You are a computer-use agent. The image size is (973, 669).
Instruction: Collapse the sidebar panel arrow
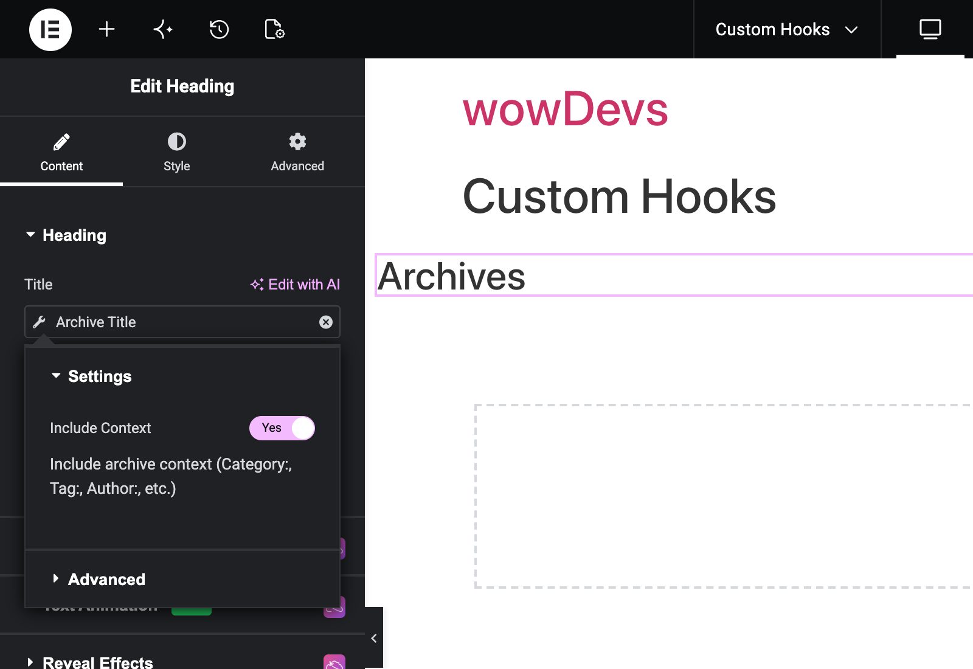pyautogui.click(x=374, y=638)
